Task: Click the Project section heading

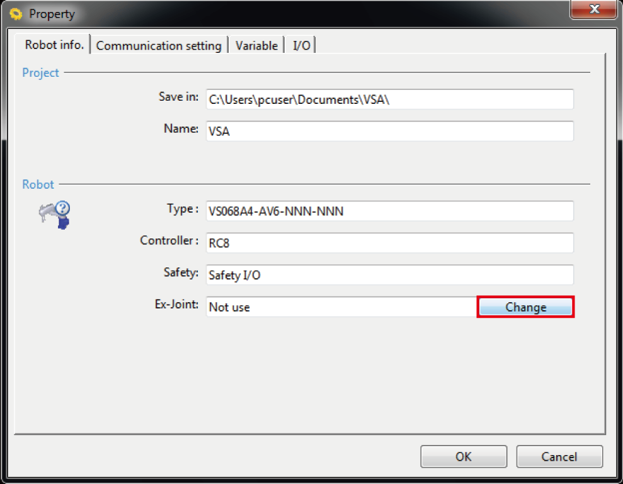Action: click(x=40, y=73)
